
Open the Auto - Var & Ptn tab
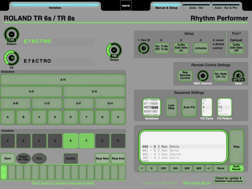coord(226,7)
